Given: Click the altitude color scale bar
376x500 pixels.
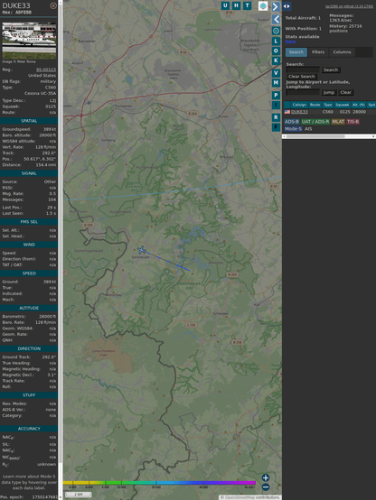Looking at the screenshot, I should coord(159,483).
